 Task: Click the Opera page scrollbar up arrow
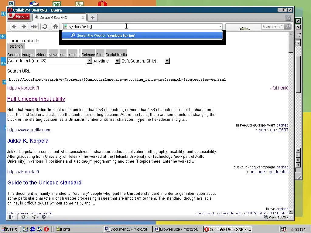tap(291, 34)
